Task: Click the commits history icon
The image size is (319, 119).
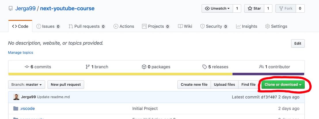Action: 27,67
